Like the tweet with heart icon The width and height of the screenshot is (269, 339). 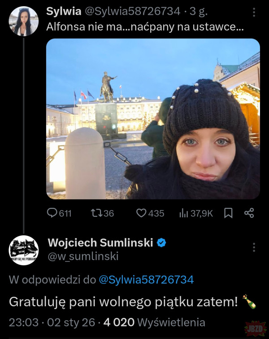click(141, 213)
